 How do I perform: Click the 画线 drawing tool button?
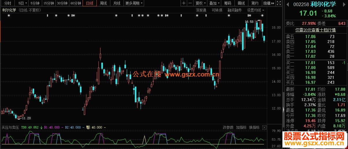[x=241, y=3]
